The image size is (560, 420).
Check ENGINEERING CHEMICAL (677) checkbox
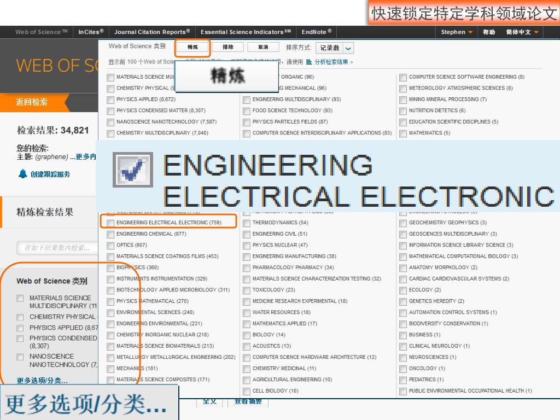(x=110, y=234)
